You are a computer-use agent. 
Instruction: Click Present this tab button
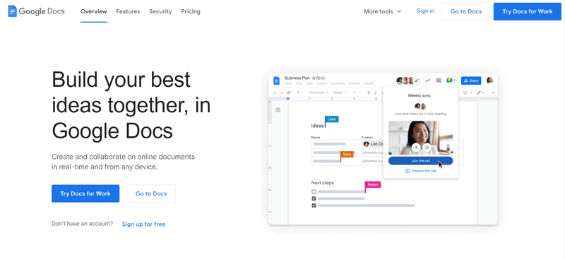pos(420,171)
